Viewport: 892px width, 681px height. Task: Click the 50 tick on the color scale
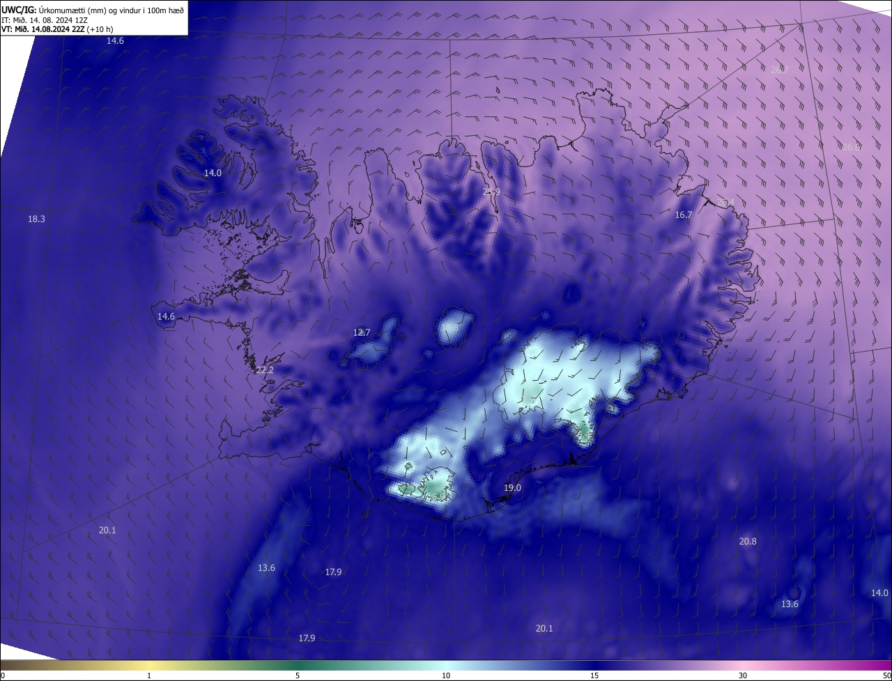(886, 675)
